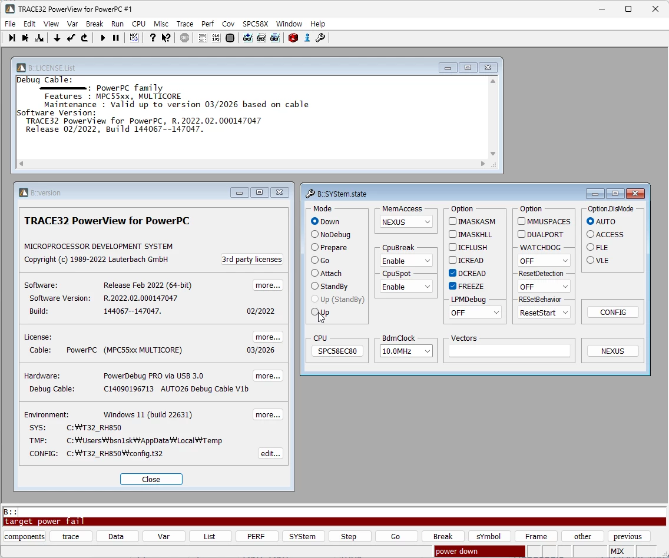This screenshot has height=558, width=669.
Task: Toggle the Mode source/assembly toolbar icon
Action: click(x=134, y=38)
